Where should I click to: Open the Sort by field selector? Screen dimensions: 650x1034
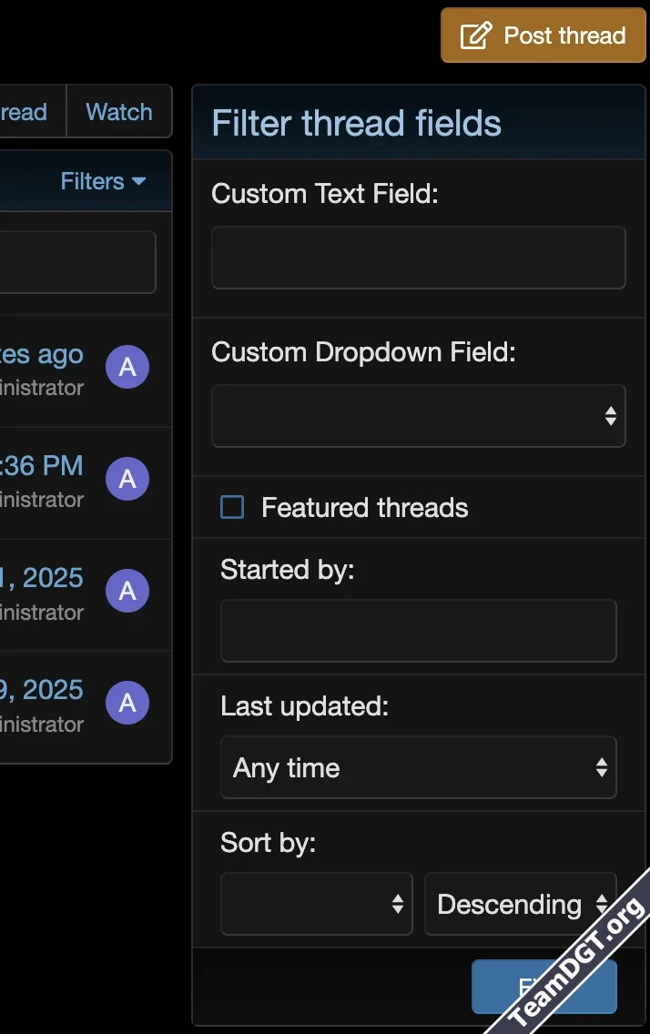(x=316, y=904)
